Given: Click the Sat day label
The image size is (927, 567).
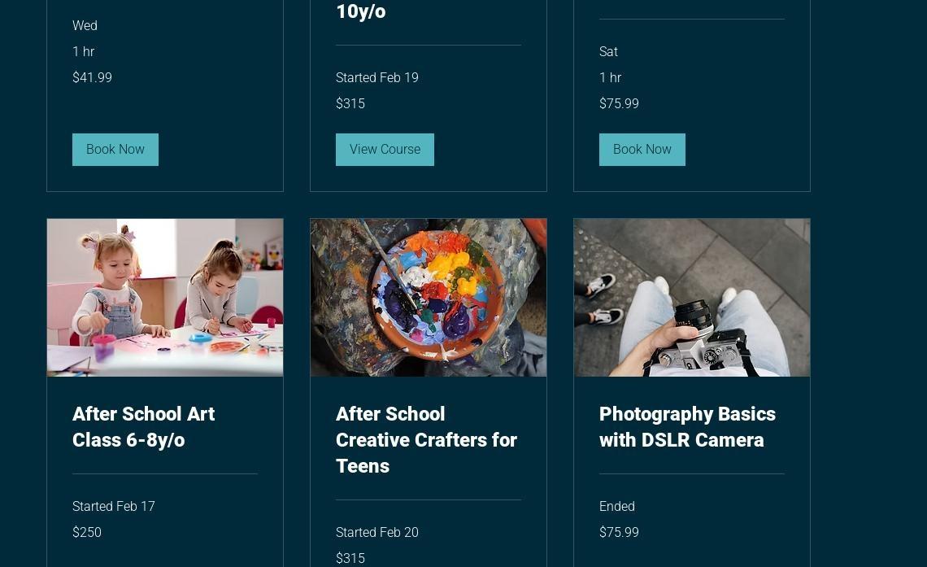Looking at the screenshot, I should (x=608, y=51).
